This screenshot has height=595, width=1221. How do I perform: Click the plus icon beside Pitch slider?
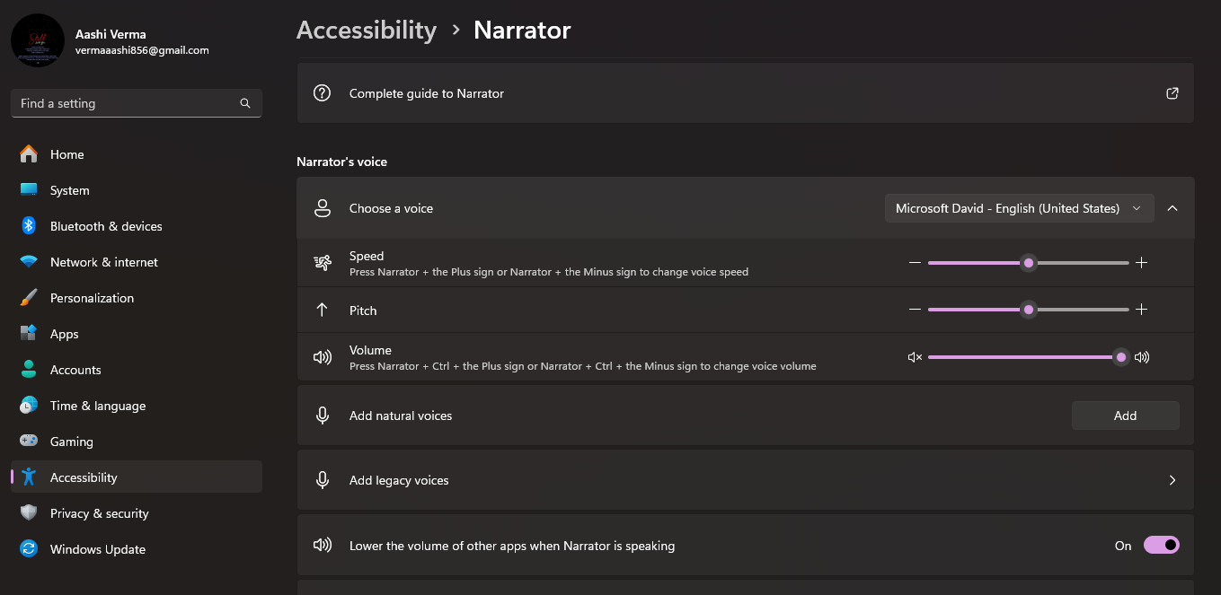click(1141, 310)
